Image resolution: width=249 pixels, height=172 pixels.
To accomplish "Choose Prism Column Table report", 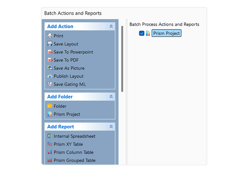I will tap(73, 152).
